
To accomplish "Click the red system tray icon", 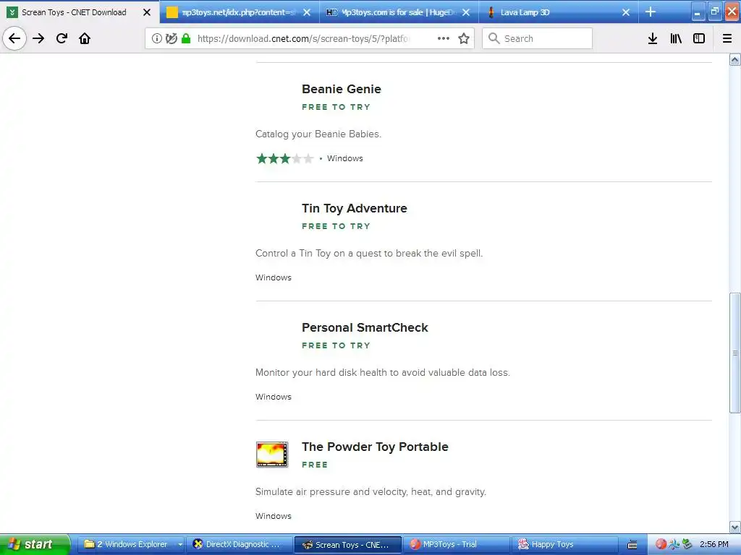I will pos(661,544).
